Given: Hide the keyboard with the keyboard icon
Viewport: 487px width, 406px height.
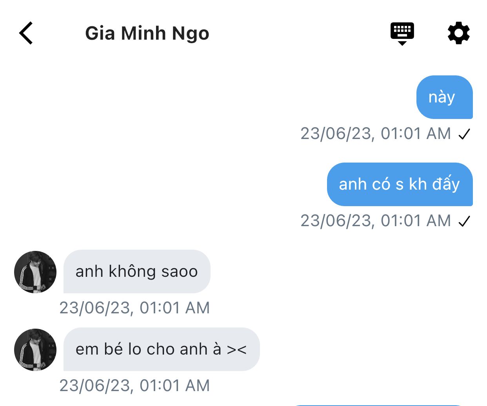Looking at the screenshot, I should 402,33.
